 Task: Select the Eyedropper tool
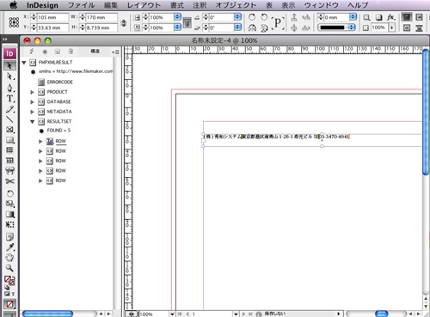[9, 247]
